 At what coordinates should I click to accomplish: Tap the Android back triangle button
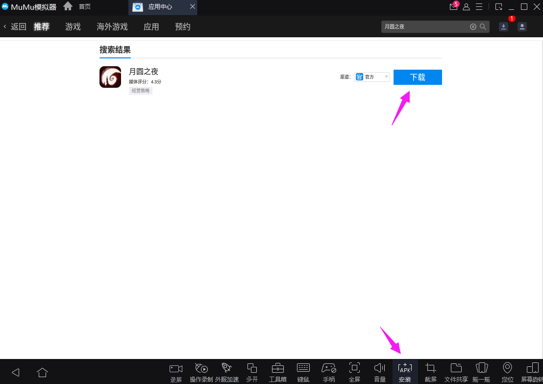point(16,373)
